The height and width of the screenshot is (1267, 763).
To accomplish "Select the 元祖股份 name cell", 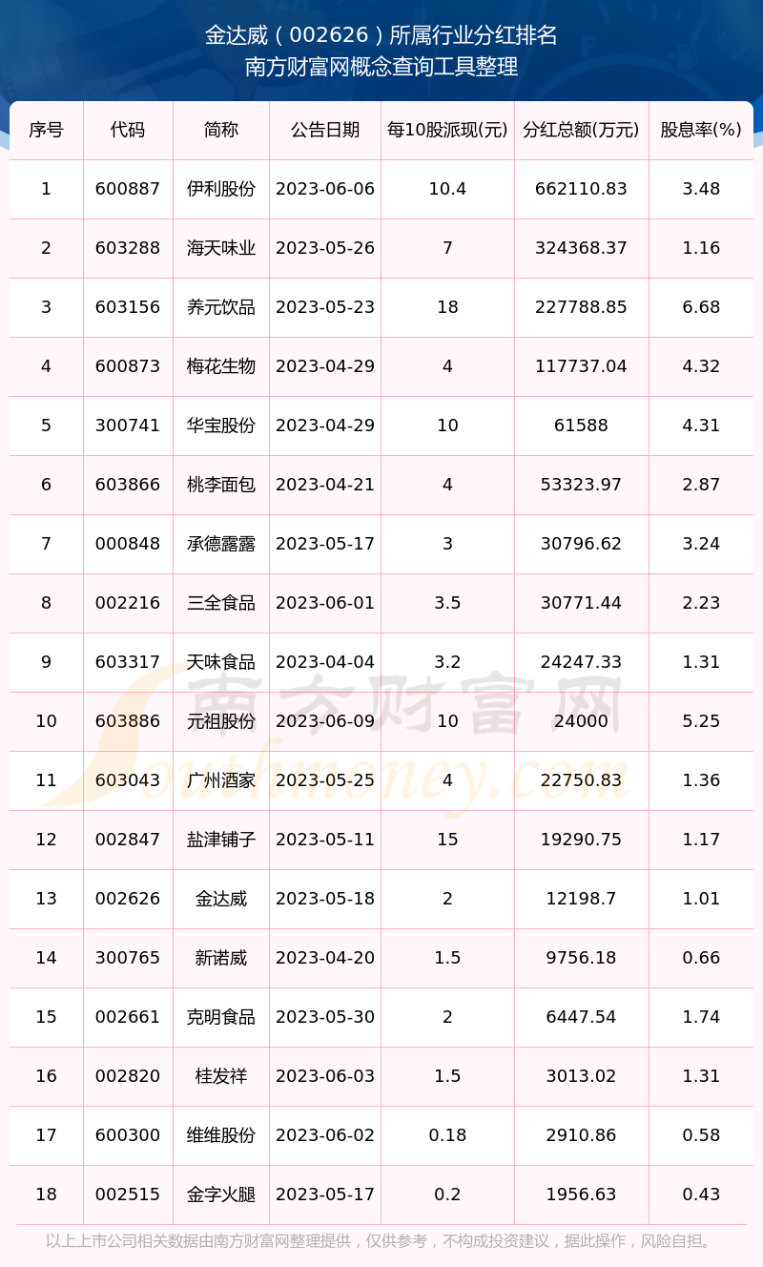I will coord(221,721).
